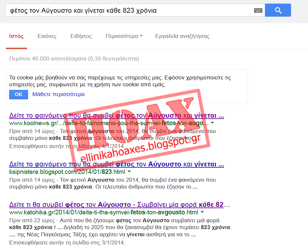308x250 pixels.
Task: Click the koolnews.gr green URL text
Action: click(x=108, y=123)
